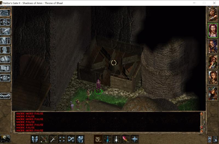This screenshot has width=219, height=144.
Task: Click the four-arrows action button
Action: [62, 139]
